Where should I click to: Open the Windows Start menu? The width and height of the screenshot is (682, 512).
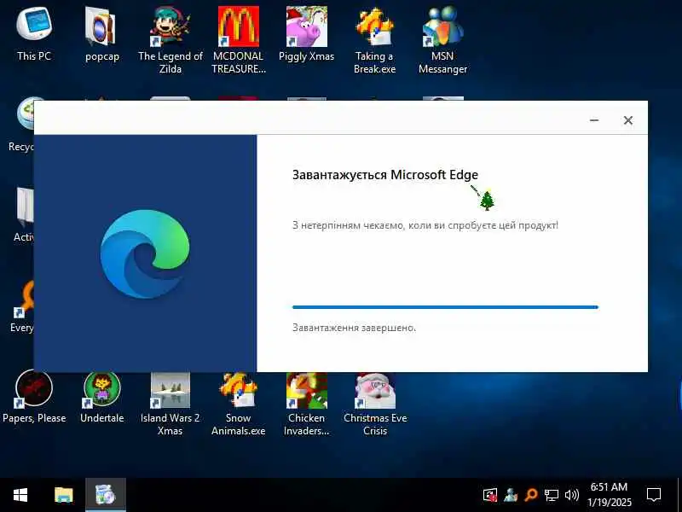[x=20, y=495]
